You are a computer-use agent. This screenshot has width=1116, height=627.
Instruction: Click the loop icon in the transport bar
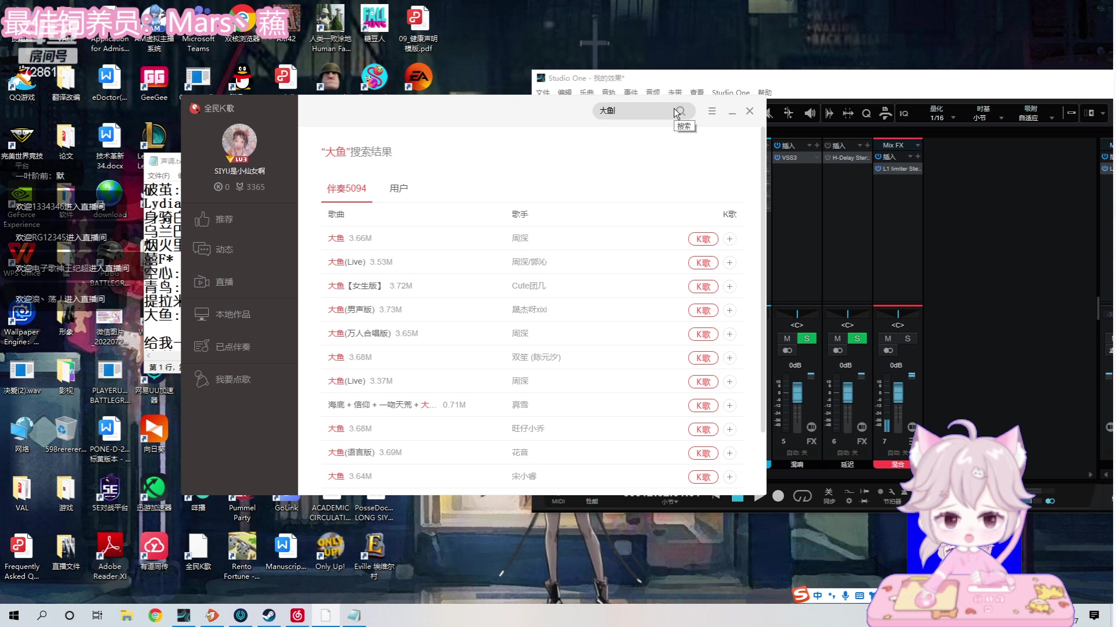pos(803,496)
